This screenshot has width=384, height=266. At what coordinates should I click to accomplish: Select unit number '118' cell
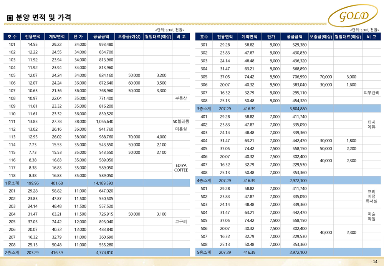(12, 176)
